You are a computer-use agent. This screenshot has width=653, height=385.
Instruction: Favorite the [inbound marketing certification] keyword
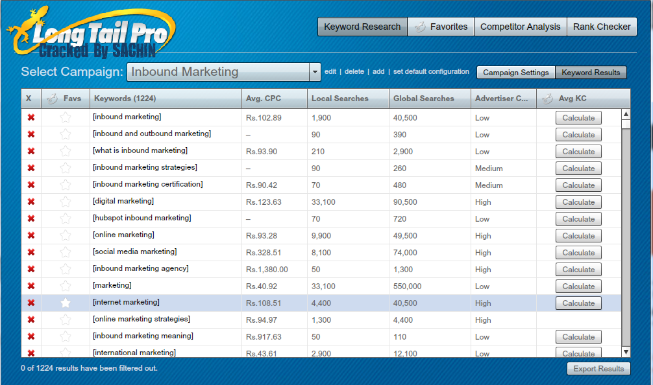point(66,185)
